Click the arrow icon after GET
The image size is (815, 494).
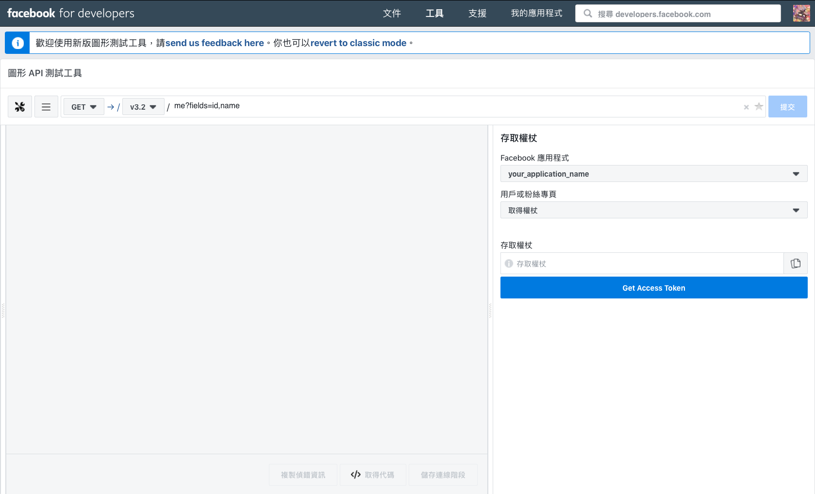(111, 107)
